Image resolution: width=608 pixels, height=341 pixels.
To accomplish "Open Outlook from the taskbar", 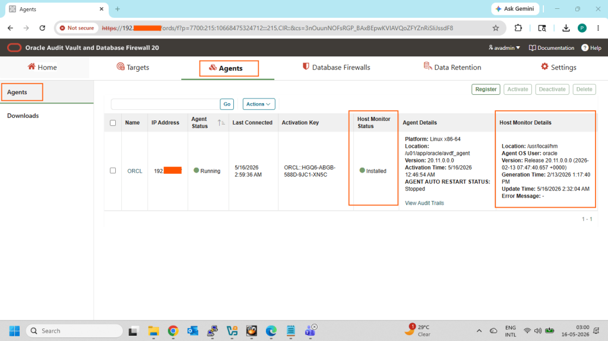I will (x=193, y=331).
